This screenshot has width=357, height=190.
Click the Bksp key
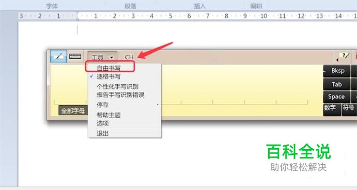(337, 71)
